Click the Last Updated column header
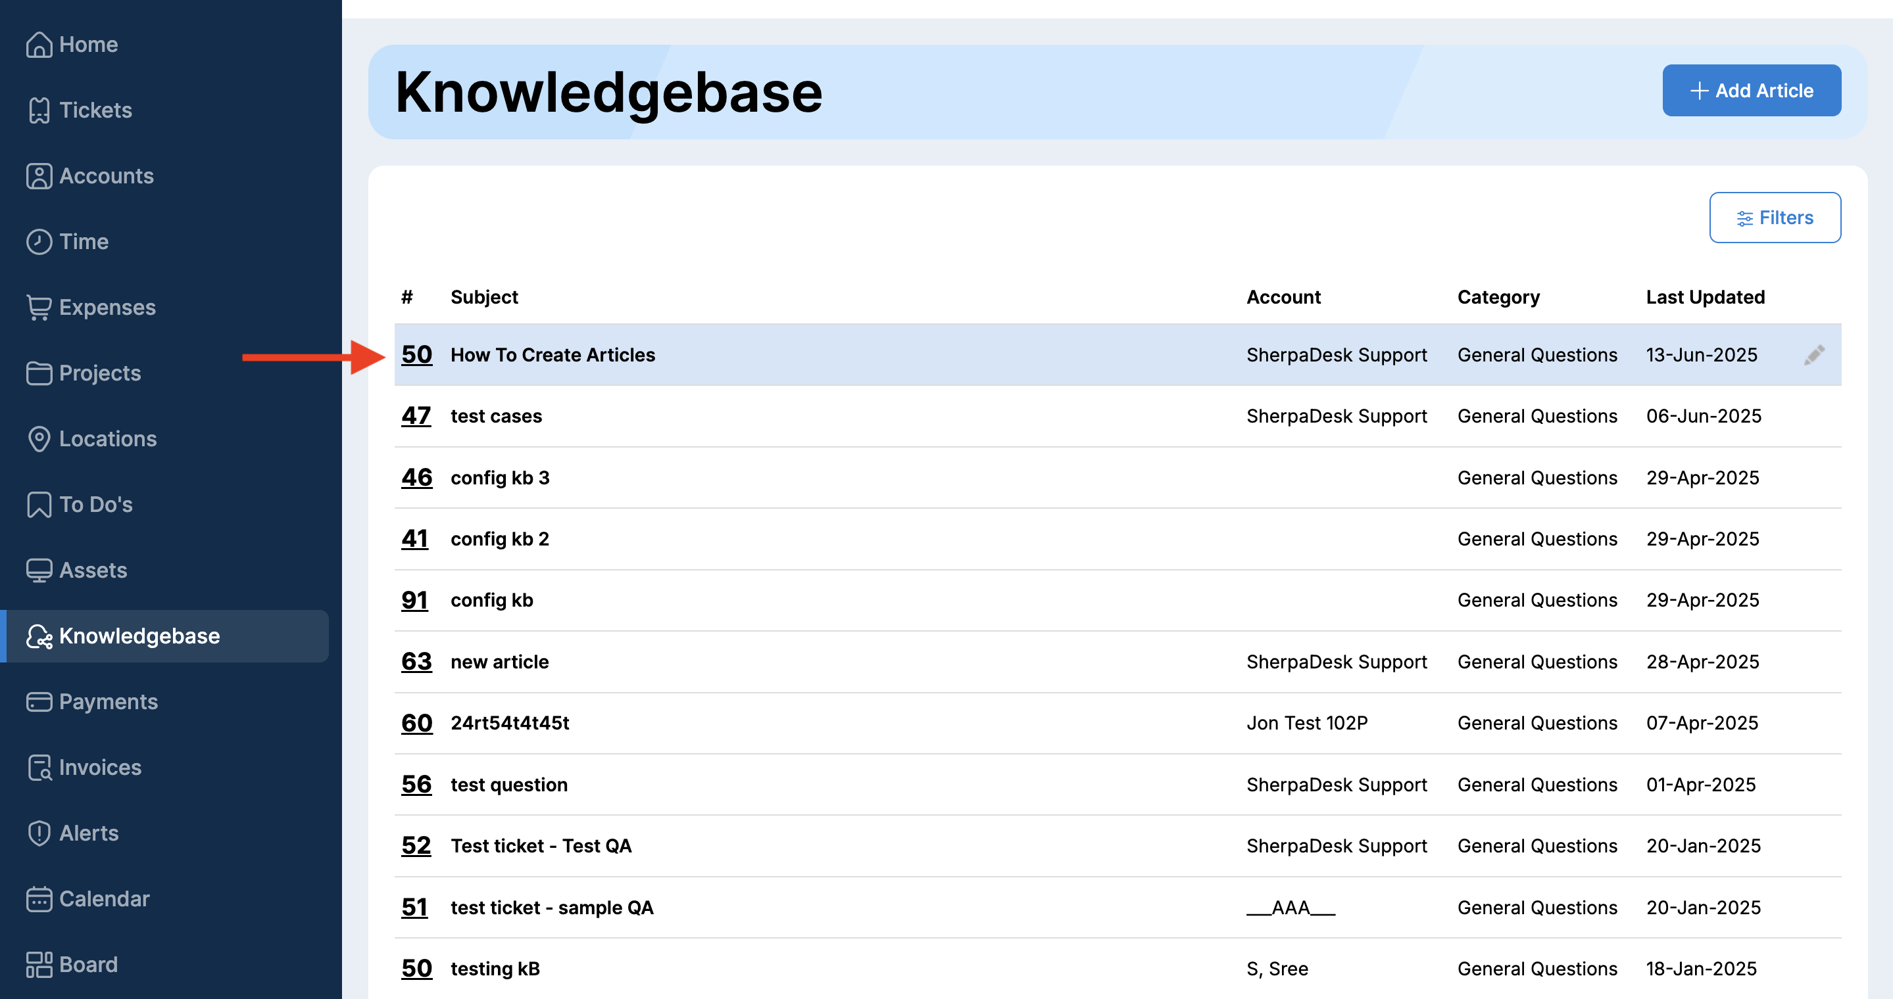 pos(1704,297)
